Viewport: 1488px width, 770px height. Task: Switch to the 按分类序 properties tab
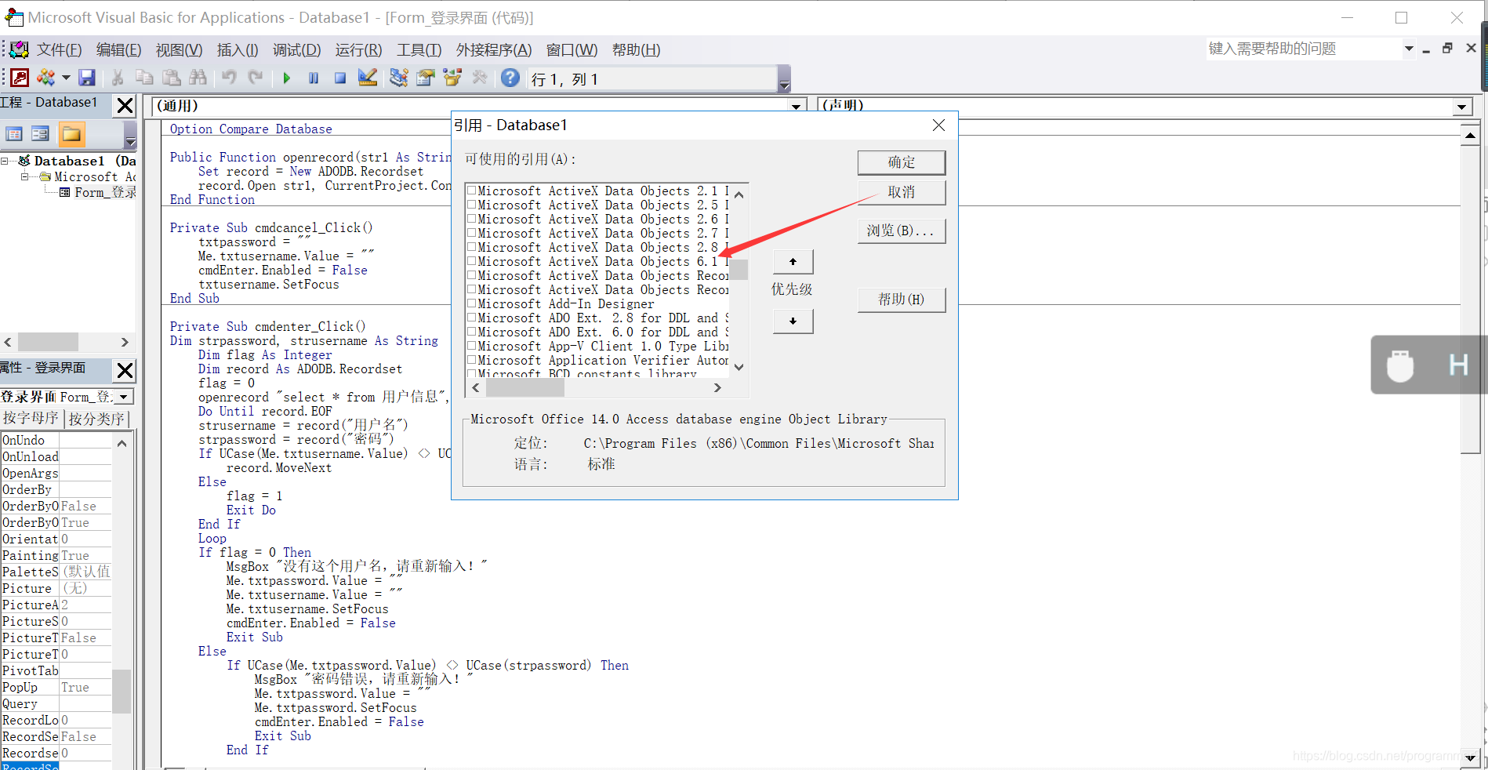(x=96, y=419)
